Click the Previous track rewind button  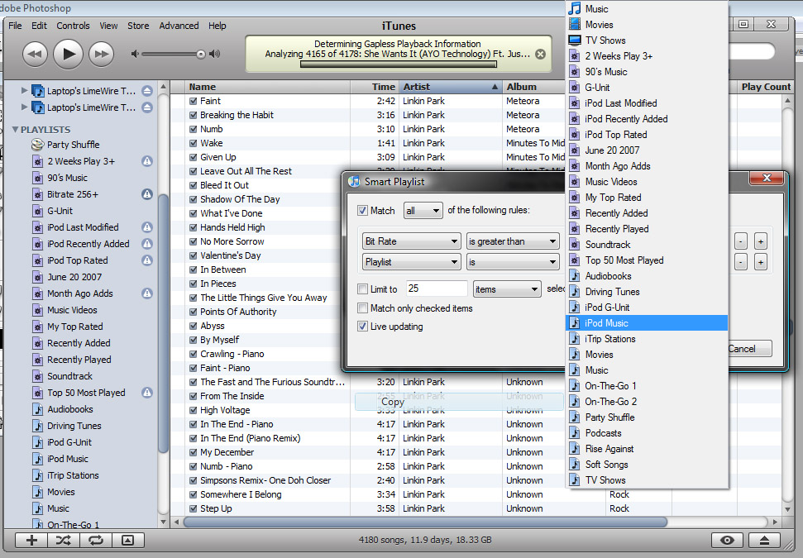[35, 54]
